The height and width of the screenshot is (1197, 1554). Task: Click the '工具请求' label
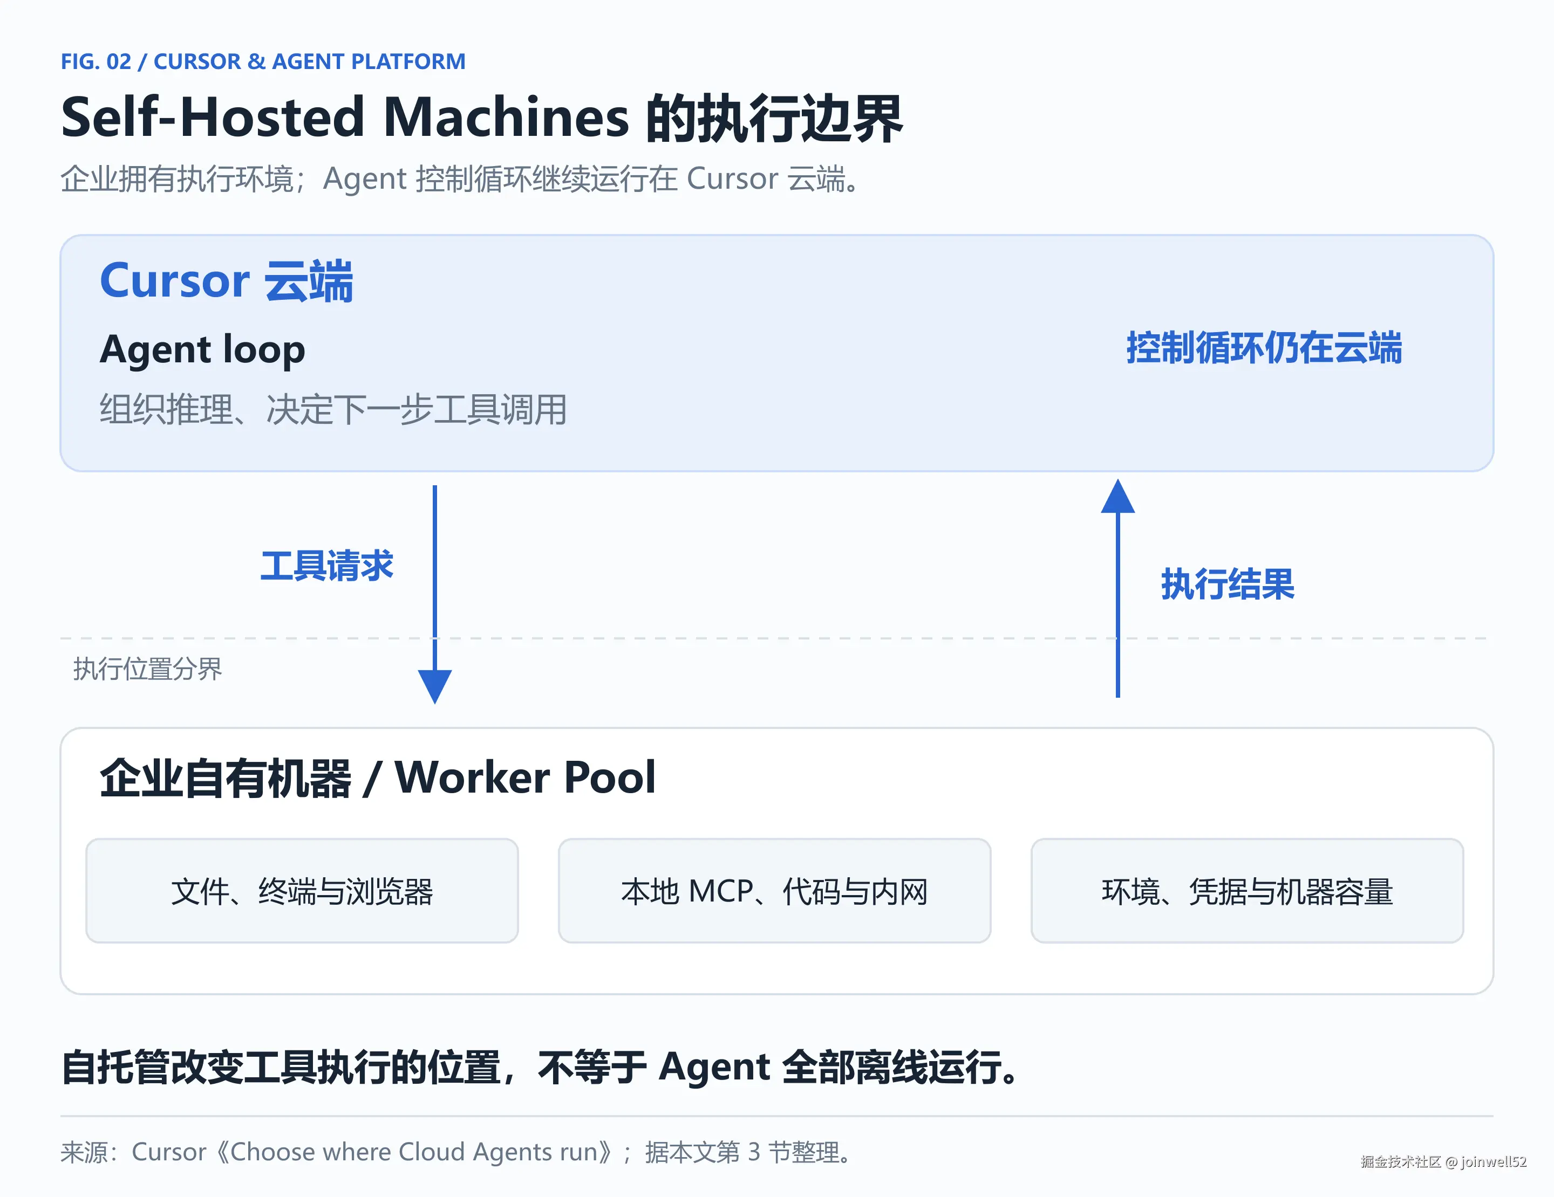326,566
